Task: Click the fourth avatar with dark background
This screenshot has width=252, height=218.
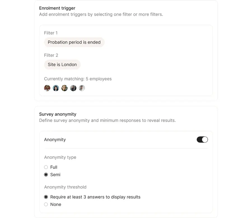Action: pyautogui.click(x=73, y=88)
